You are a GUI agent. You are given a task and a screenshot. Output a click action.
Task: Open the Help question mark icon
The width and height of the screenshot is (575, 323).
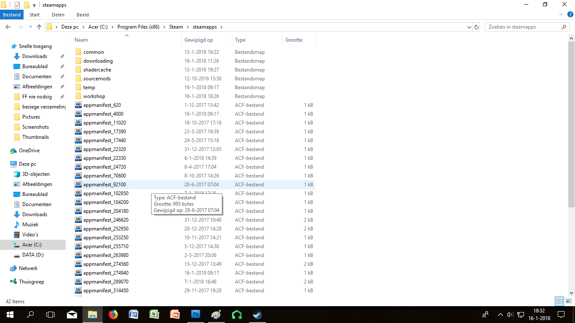click(x=570, y=14)
